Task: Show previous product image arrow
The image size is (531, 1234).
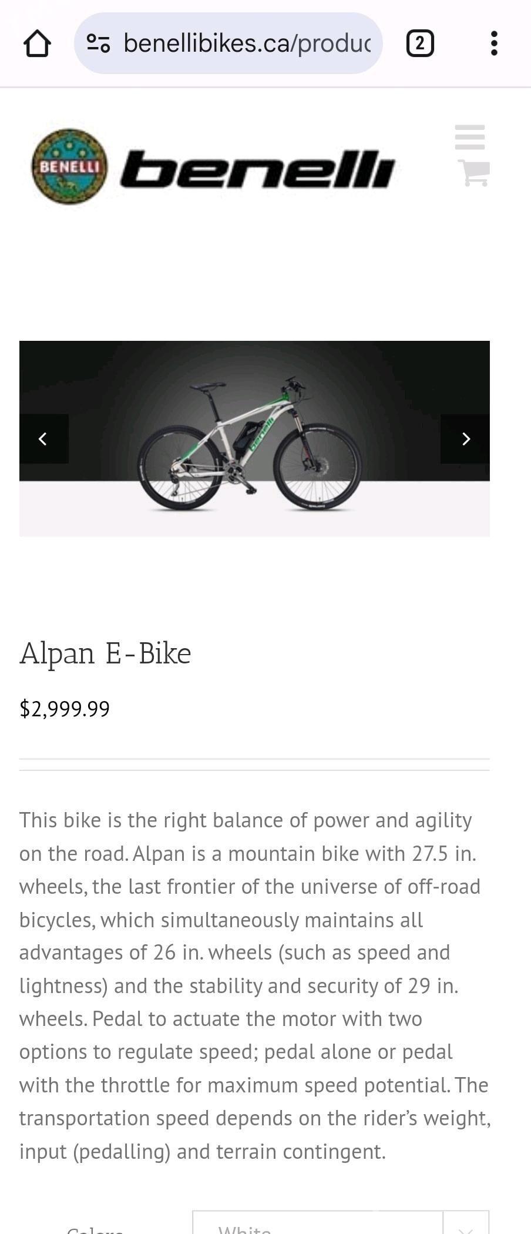Action: coord(43,439)
